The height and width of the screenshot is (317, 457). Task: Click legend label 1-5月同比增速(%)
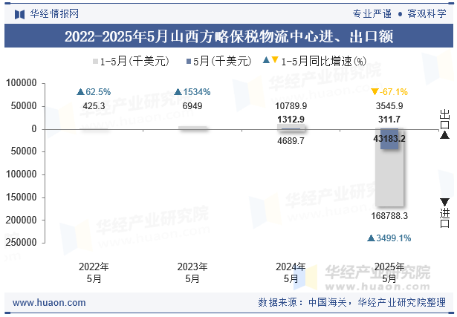tap(323, 62)
